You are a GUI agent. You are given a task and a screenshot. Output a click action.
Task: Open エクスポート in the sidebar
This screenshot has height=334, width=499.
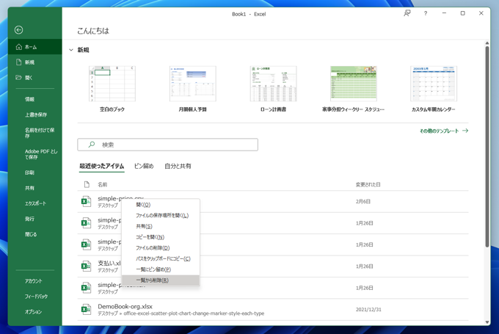(35, 203)
